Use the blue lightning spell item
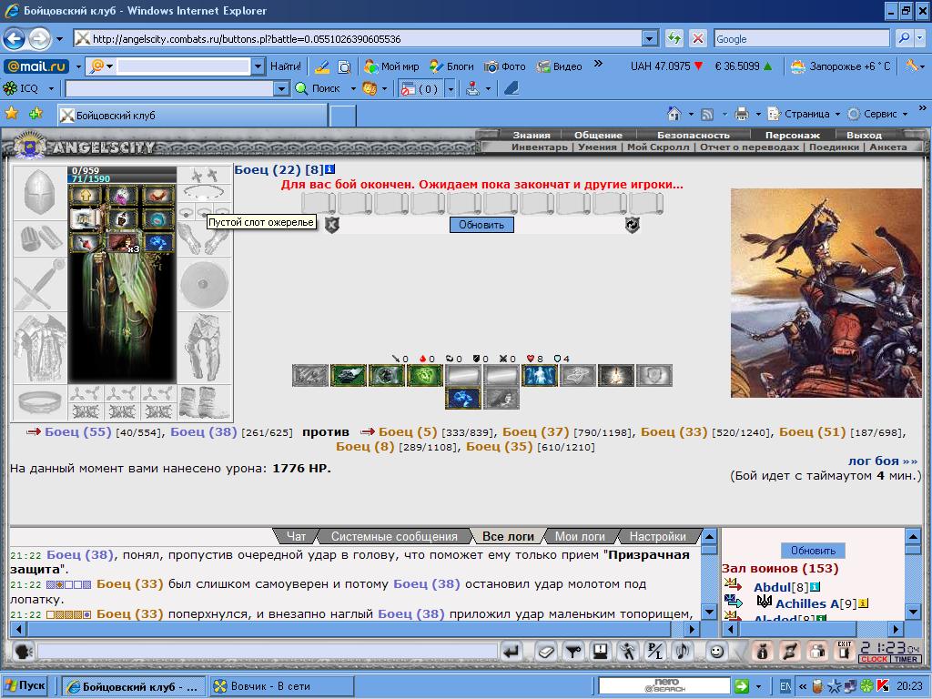The height and width of the screenshot is (699, 932). point(158,242)
